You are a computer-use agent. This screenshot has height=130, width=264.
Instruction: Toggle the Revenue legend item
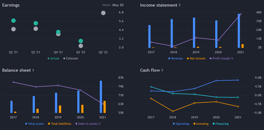coord(176,59)
